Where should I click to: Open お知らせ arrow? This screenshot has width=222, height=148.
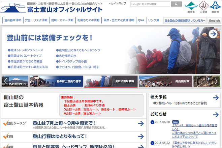coord(216,115)
